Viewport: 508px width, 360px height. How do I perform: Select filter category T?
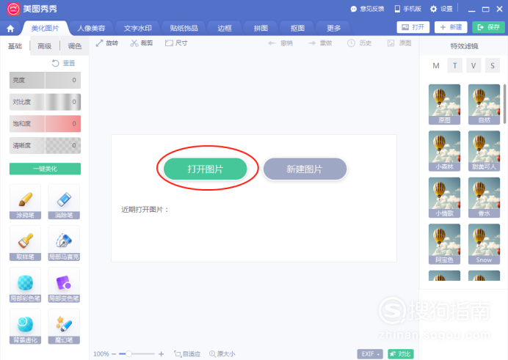455,66
